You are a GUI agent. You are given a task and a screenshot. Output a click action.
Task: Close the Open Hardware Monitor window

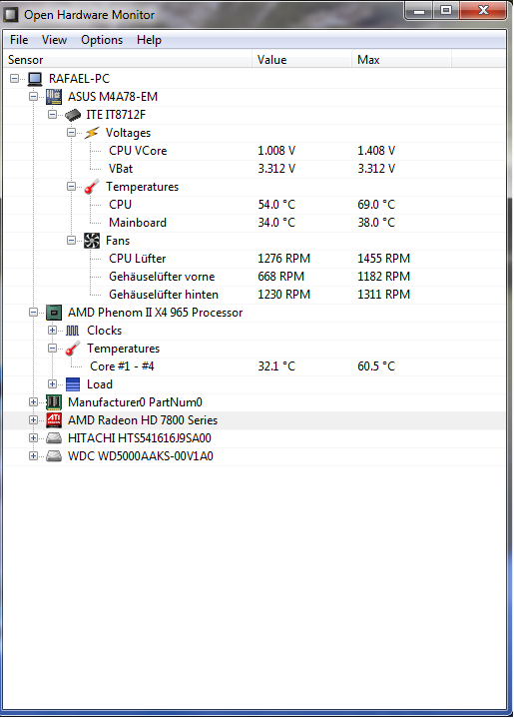tap(483, 11)
